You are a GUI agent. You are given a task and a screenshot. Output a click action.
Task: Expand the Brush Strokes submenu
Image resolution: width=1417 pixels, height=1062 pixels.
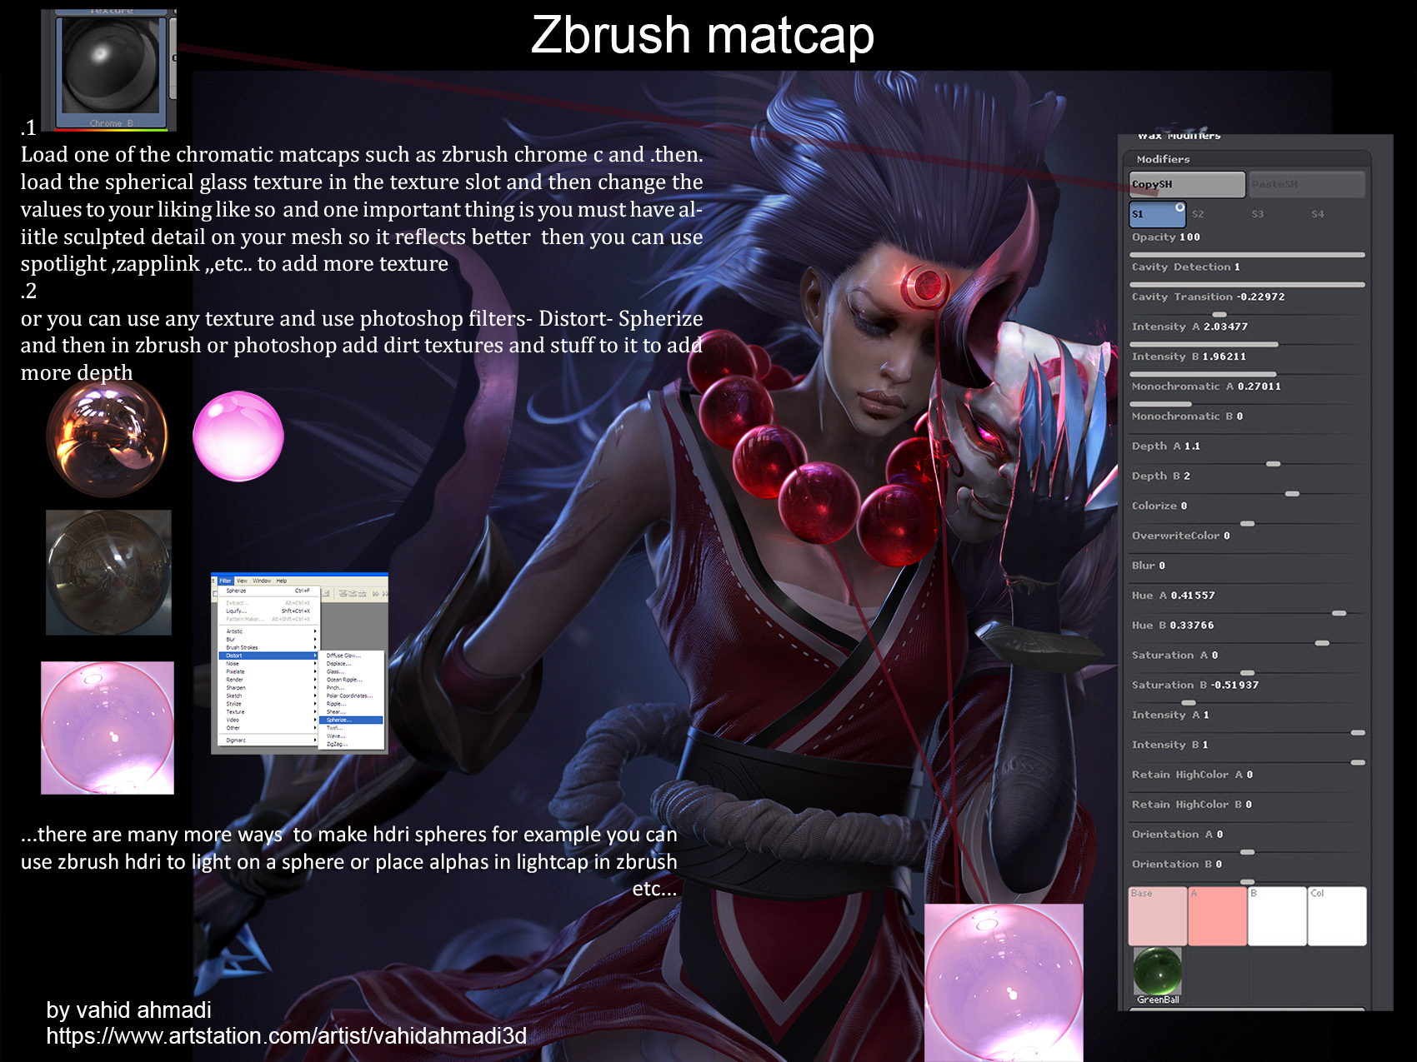pyautogui.click(x=268, y=647)
